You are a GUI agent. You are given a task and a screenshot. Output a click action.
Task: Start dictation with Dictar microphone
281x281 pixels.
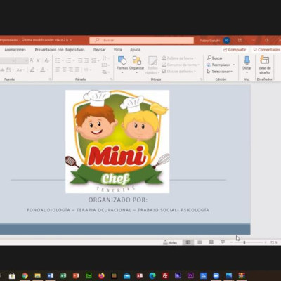coord(247,63)
